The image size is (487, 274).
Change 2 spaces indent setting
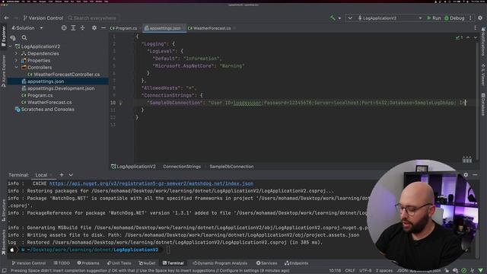point(384,271)
